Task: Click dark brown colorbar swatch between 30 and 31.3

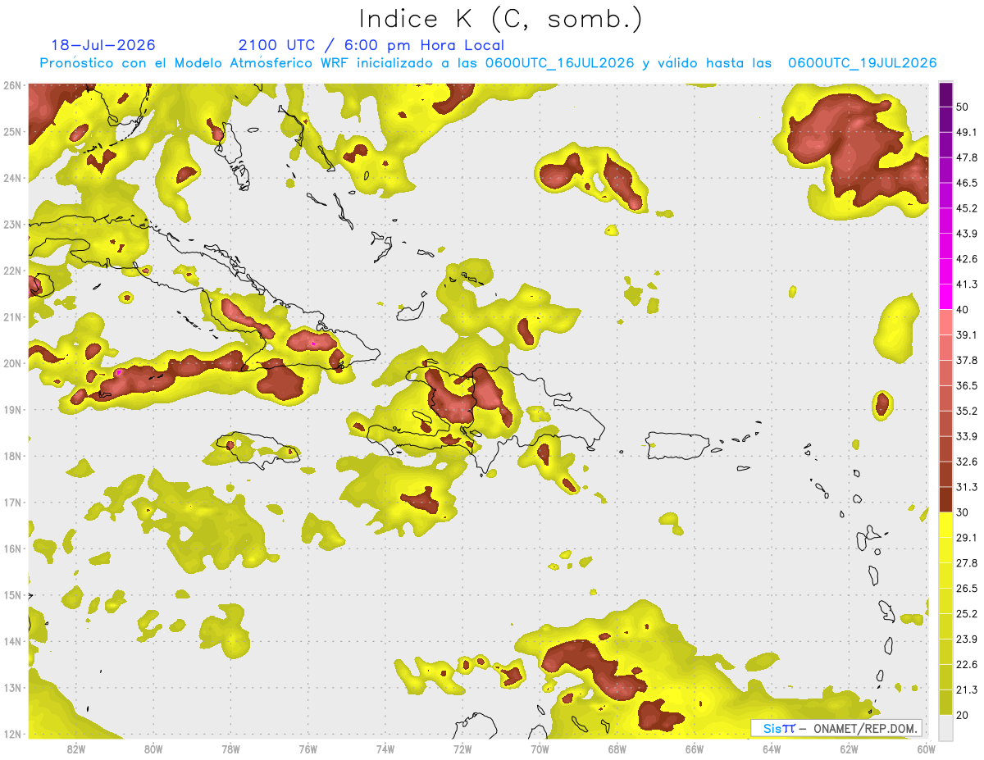Action: 945,499
